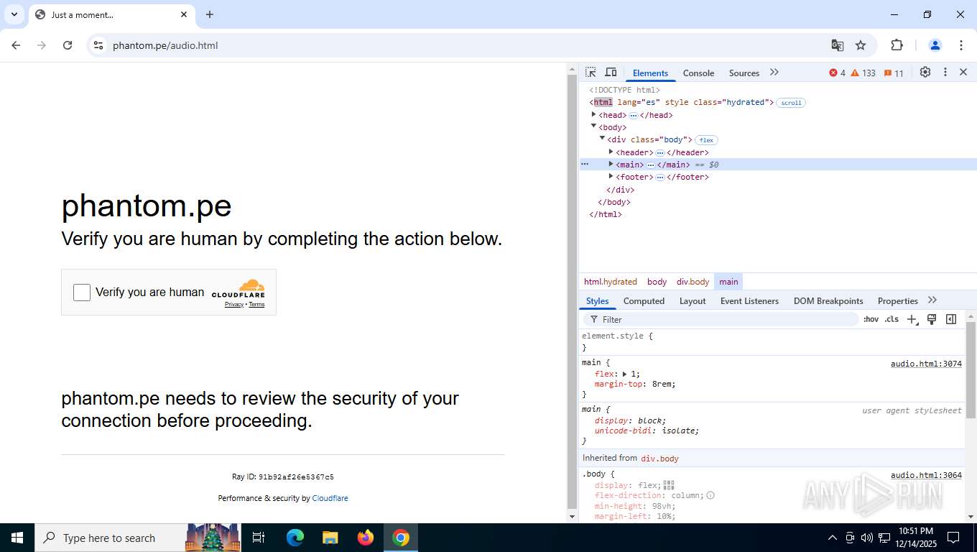Screen dimensions: 977x552
Task: Go back with the browser back arrow
Action: [16, 45]
